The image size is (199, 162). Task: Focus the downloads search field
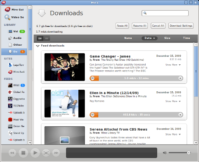coord(165,13)
